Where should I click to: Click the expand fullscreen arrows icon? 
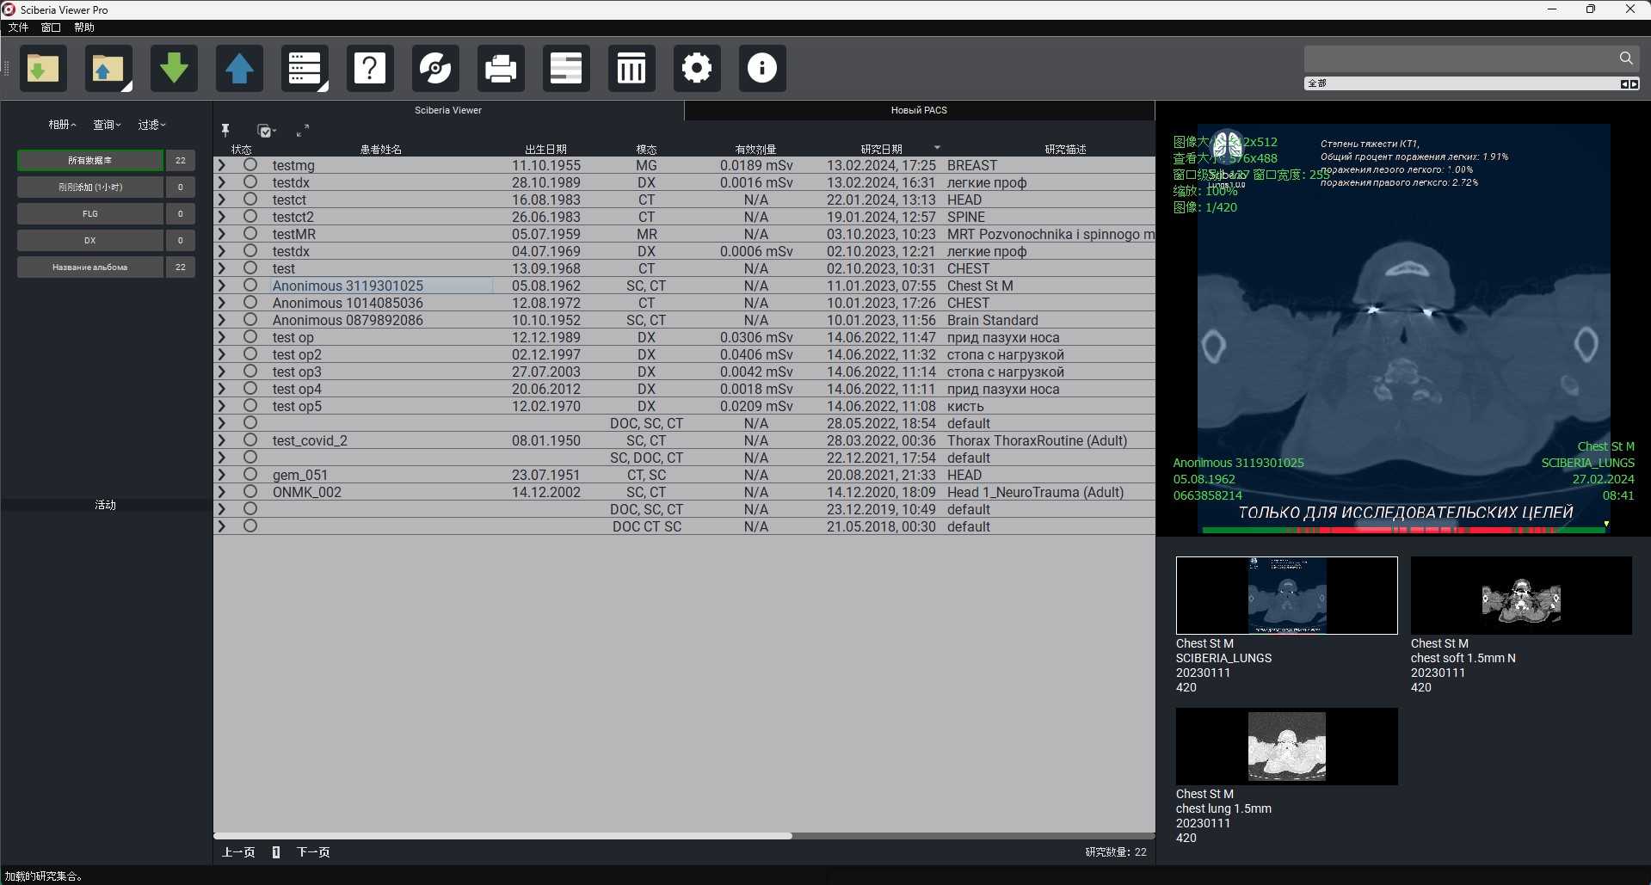click(303, 131)
